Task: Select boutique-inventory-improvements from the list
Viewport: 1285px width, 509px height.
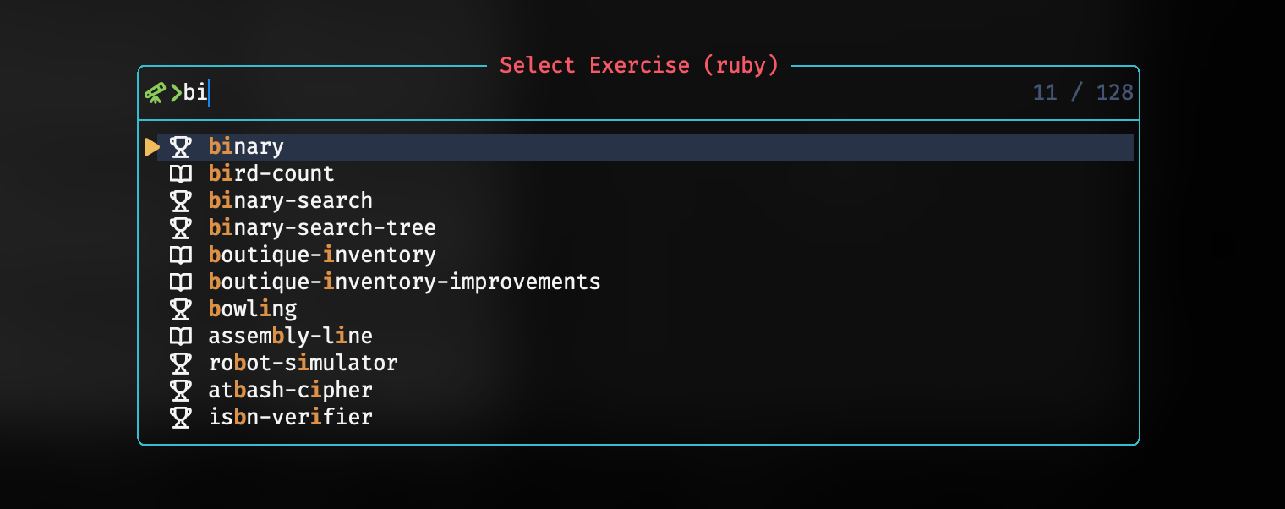Action: (x=404, y=282)
